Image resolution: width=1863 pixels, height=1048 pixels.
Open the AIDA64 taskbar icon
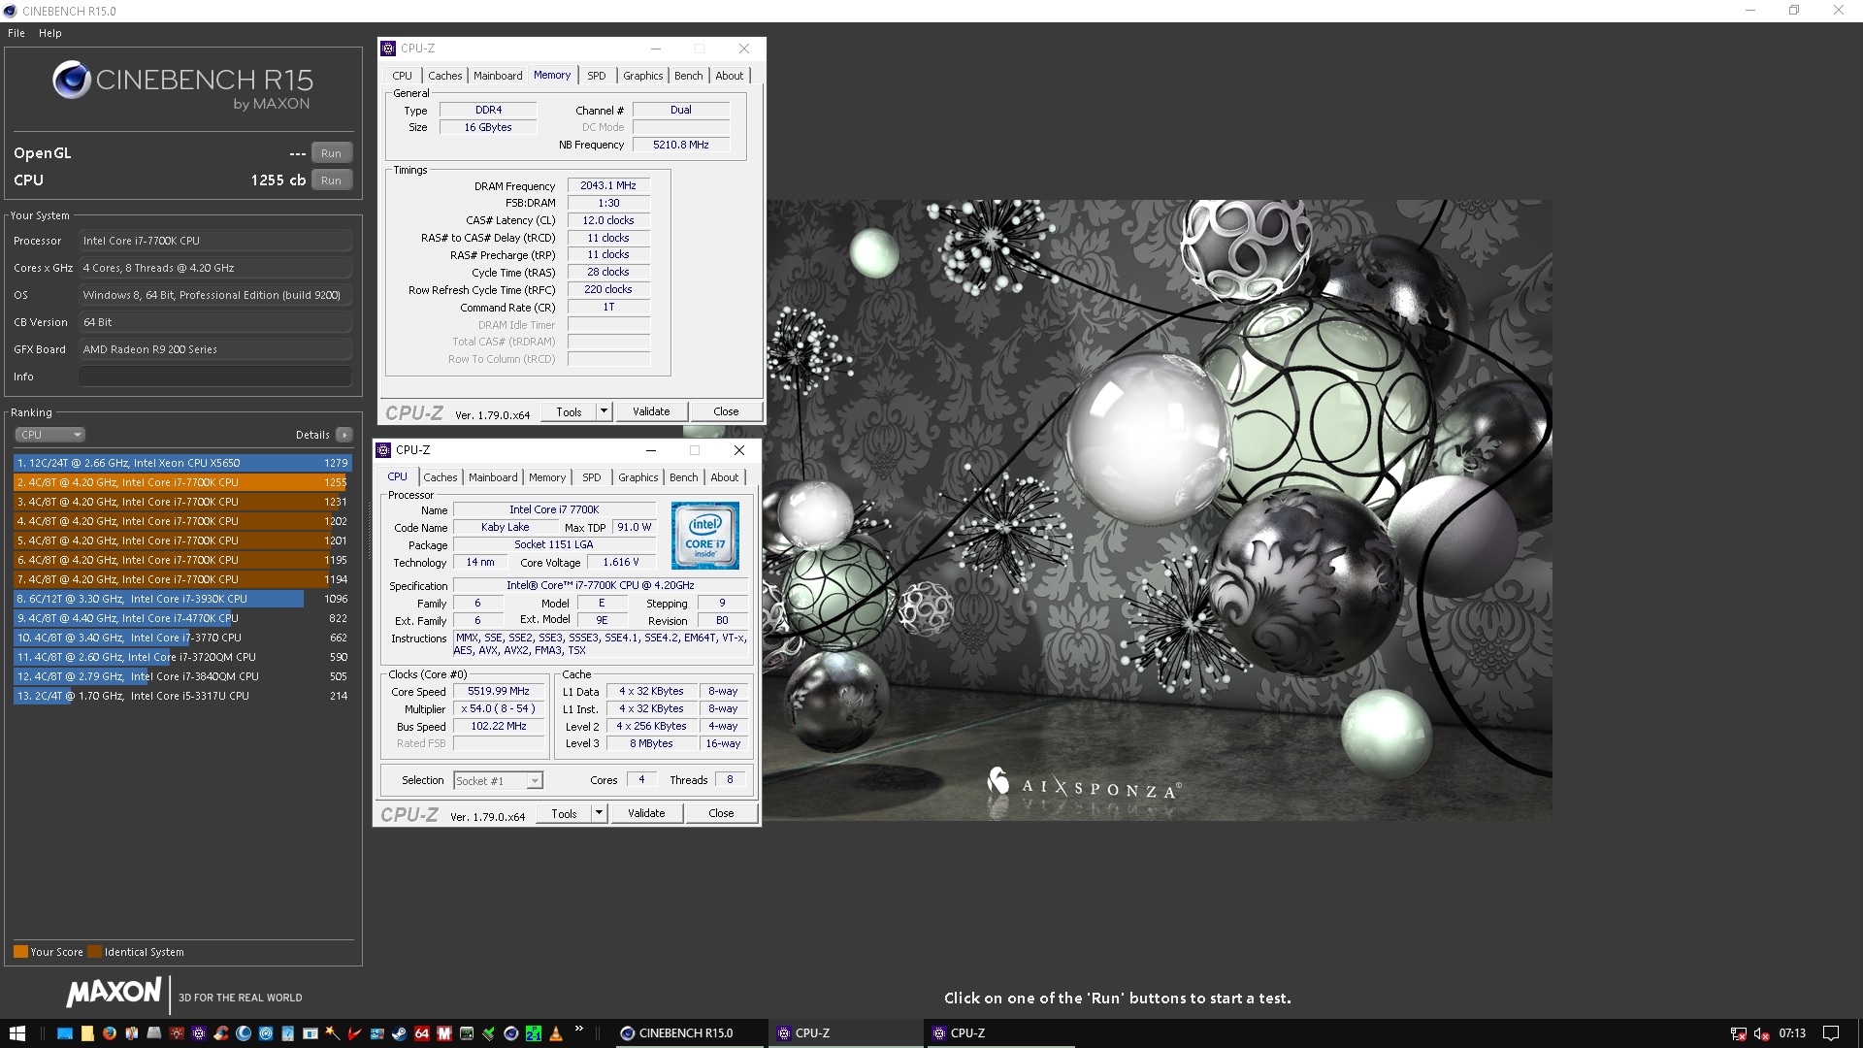pyautogui.click(x=421, y=1033)
